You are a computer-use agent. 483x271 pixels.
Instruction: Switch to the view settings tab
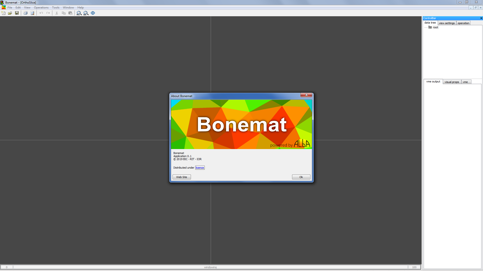[x=447, y=23]
